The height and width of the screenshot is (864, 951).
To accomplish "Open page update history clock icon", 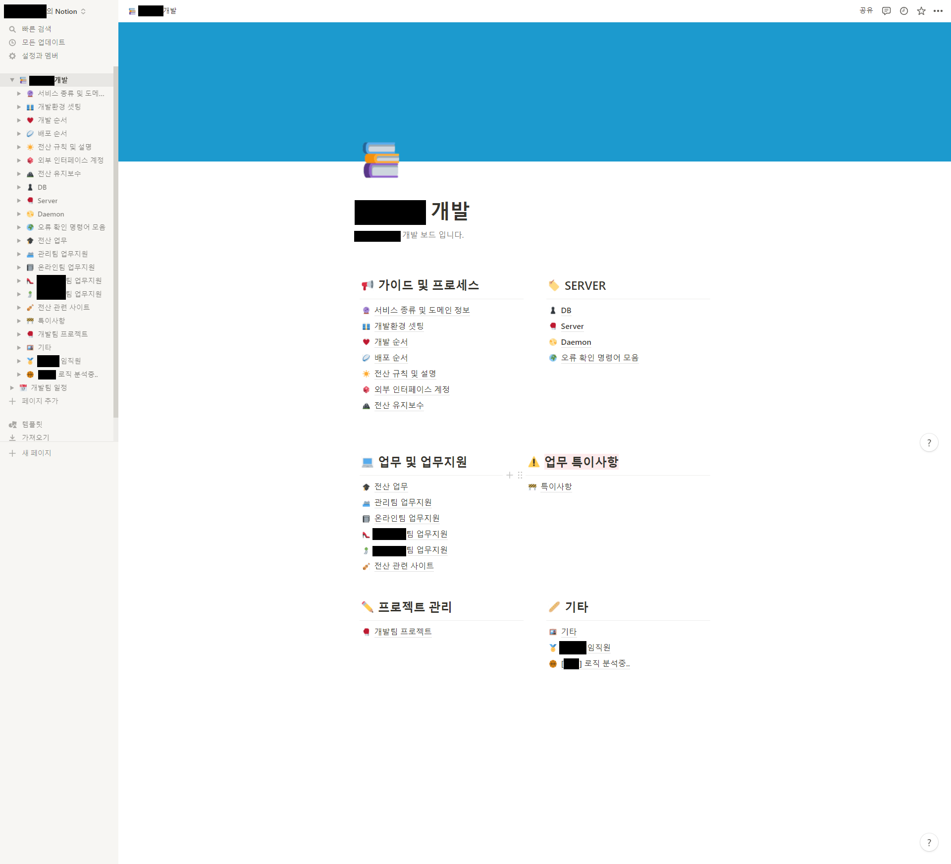I will tap(903, 11).
